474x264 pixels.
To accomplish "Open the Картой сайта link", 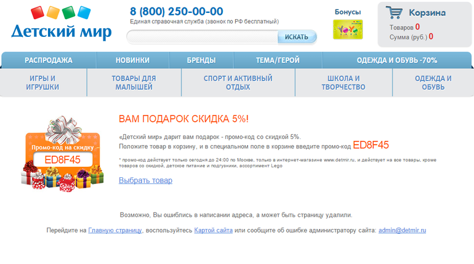I will pos(213,230).
